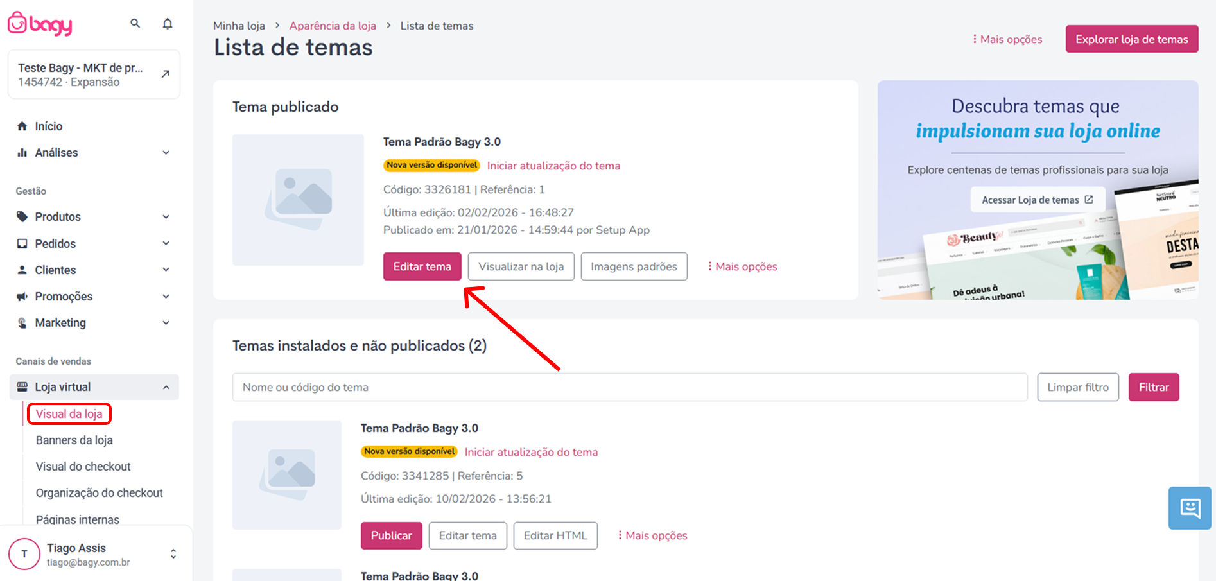Click the Início home icon

22,126
